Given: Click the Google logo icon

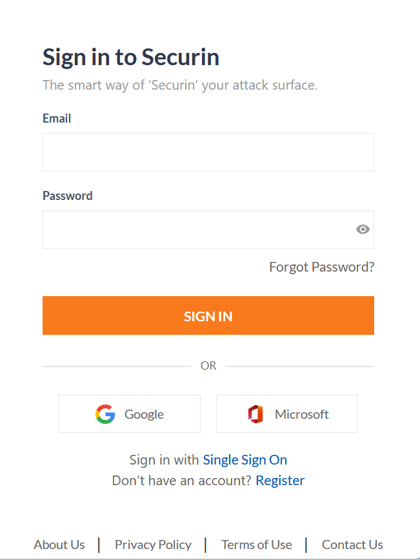Looking at the screenshot, I should [x=105, y=414].
